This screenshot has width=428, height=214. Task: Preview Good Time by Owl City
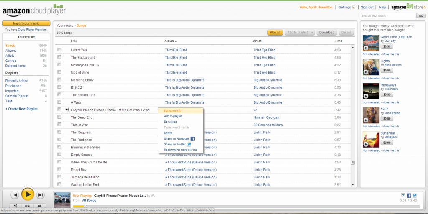366,48
